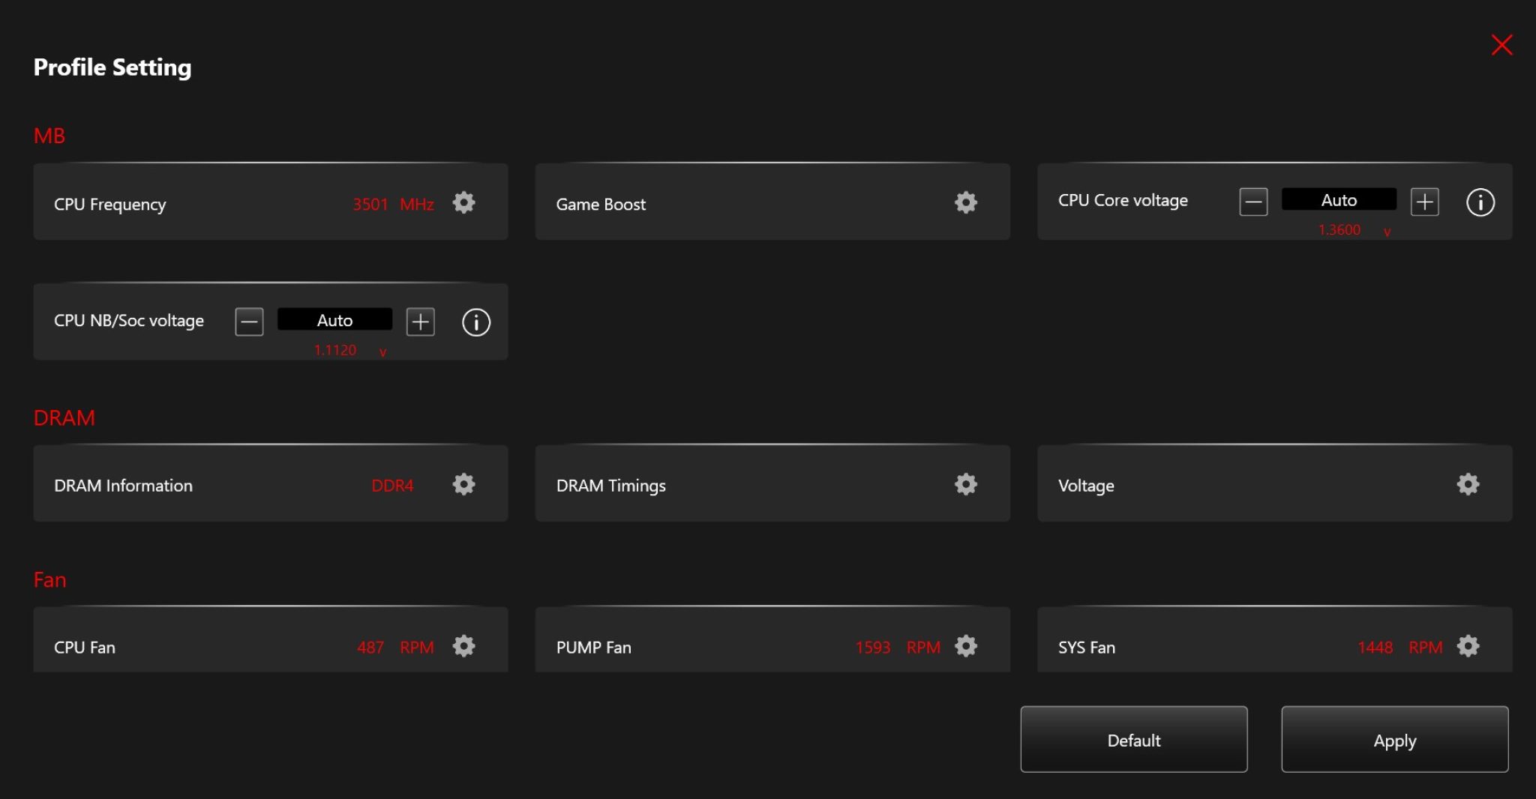
Task: Open CPU Fan settings gear
Action: click(x=463, y=646)
